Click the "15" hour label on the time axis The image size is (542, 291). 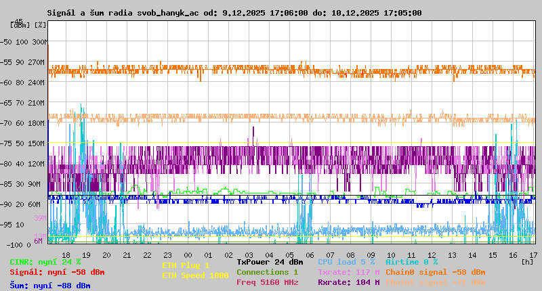pos(493,255)
